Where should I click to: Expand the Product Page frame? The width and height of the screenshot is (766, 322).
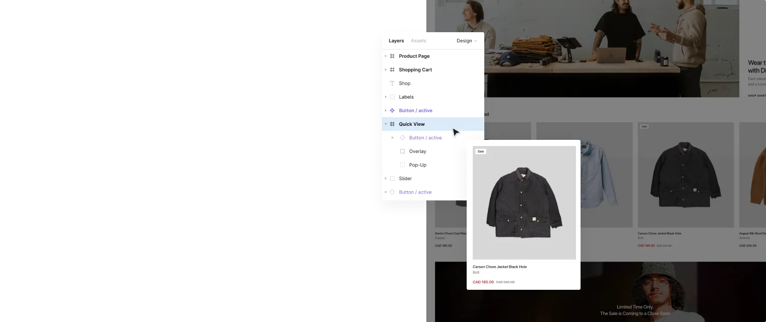click(x=386, y=56)
